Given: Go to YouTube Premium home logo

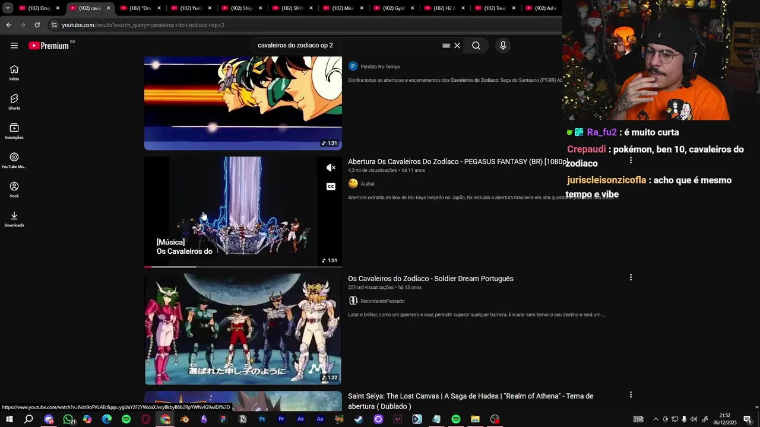Looking at the screenshot, I should 49,46.
